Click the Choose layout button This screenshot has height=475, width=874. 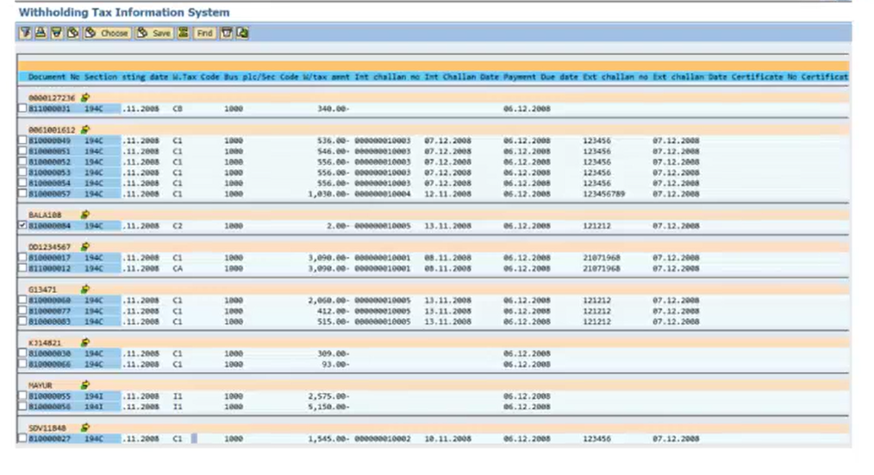(x=108, y=33)
